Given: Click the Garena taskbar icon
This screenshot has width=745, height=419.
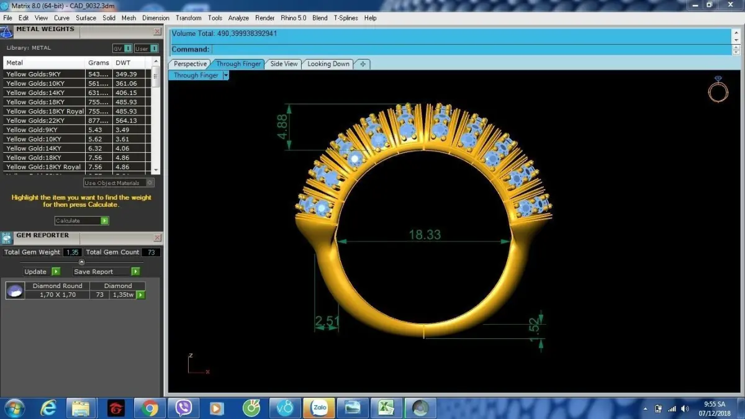Looking at the screenshot, I should [115, 408].
